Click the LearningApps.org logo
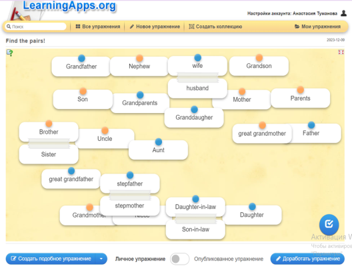 (x=69, y=6)
